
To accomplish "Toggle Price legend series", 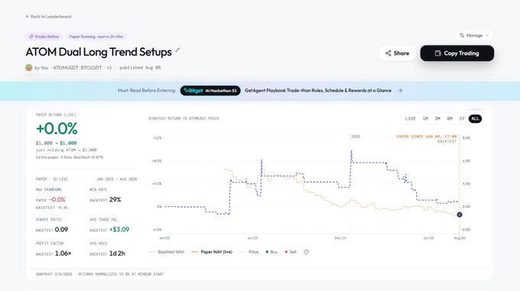I will [x=249, y=252].
